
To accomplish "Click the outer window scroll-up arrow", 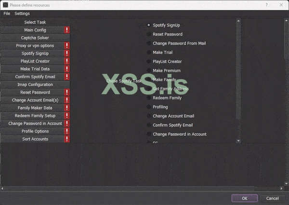I will 286,20.
